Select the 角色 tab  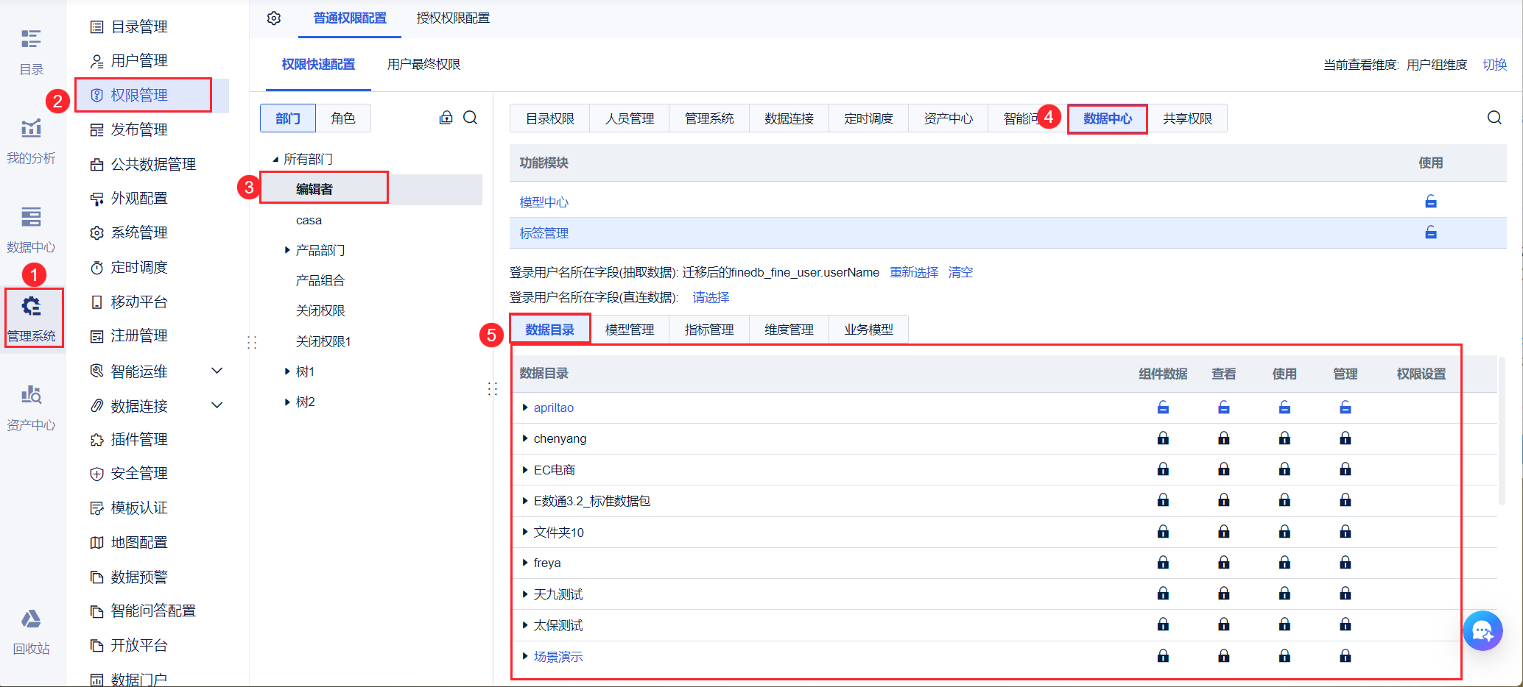coord(343,118)
